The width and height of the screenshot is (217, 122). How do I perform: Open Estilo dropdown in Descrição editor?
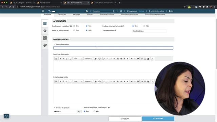[x=78, y=59]
